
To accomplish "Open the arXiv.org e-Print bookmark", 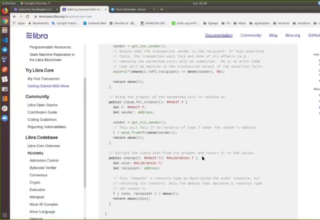I will (185, 23).
